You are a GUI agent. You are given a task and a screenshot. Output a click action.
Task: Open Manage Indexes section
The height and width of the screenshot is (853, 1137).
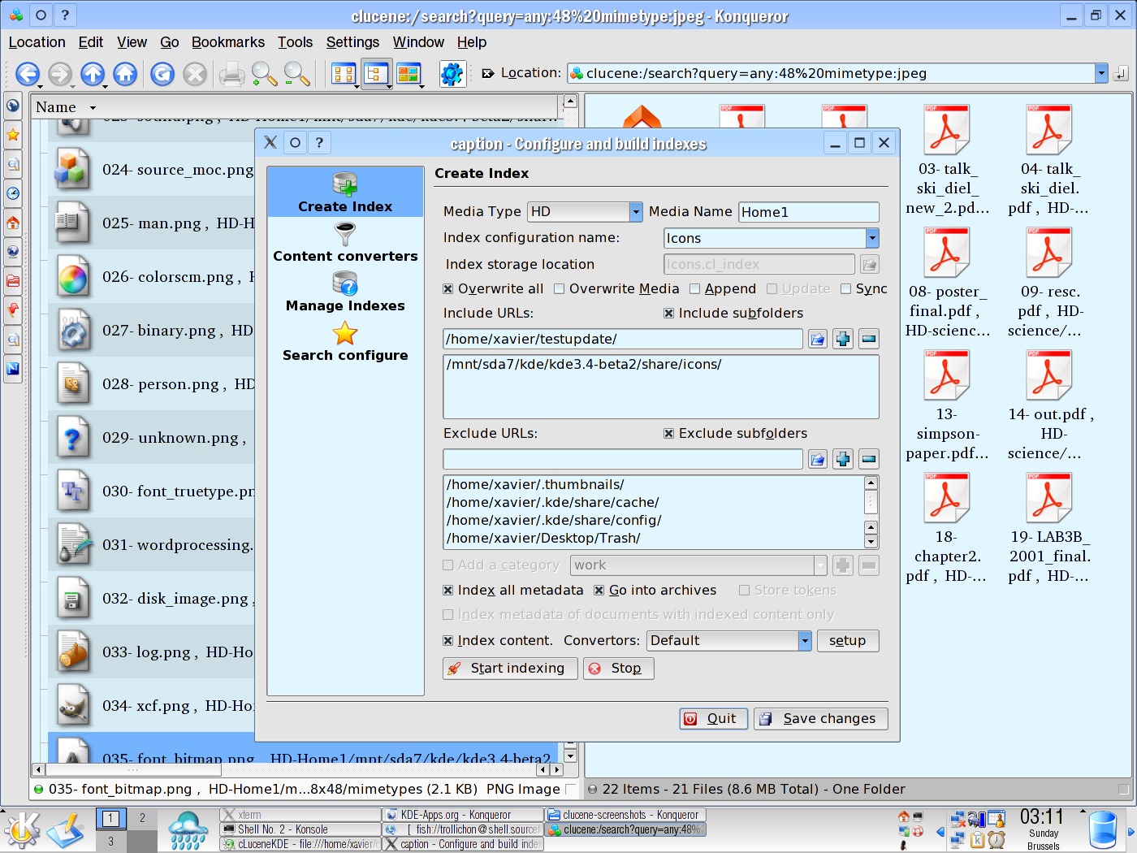click(345, 292)
